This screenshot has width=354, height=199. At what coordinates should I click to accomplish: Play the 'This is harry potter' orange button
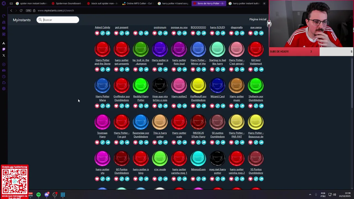click(160, 122)
